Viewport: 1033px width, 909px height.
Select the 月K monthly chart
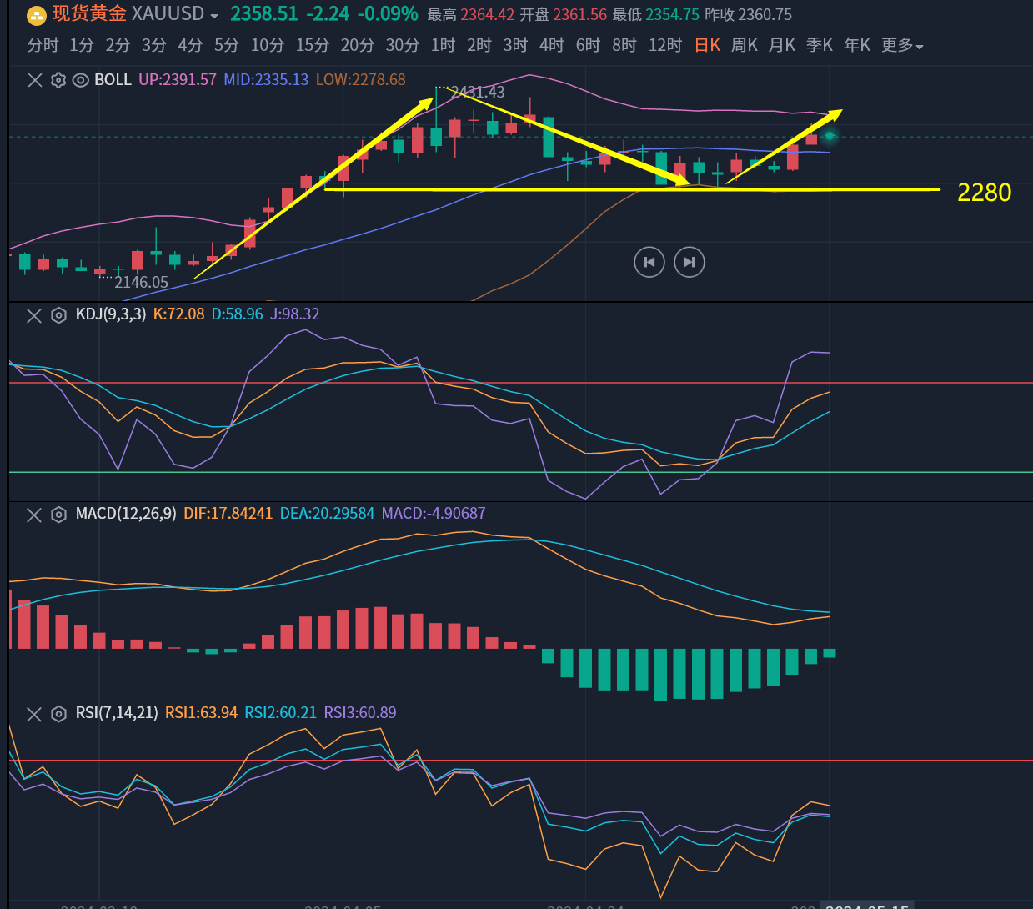pyautogui.click(x=782, y=45)
